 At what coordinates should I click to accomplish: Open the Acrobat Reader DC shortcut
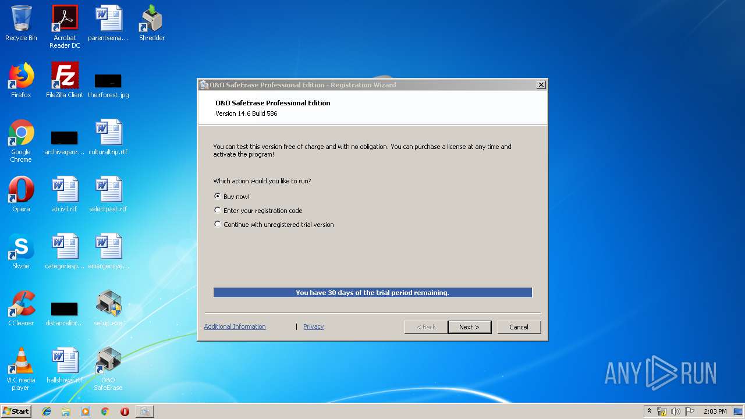point(65,26)
